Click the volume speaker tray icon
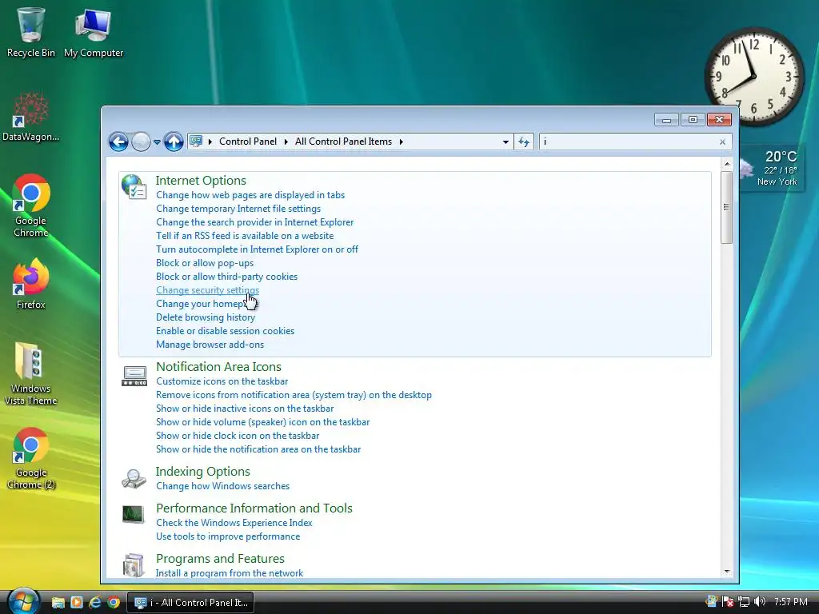 pos(760,602)
